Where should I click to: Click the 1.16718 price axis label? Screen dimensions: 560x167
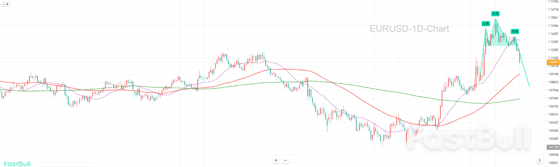tap(553, 10)
